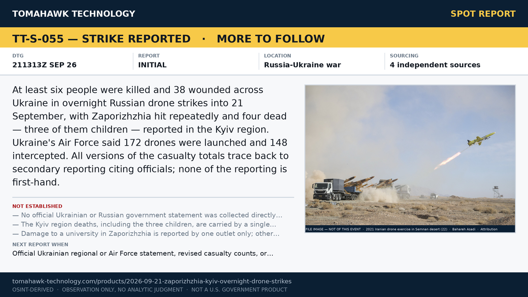Click the TOMAHAWK TECHNOLOGY header title
528x297 pixels.
coord(73,14)
